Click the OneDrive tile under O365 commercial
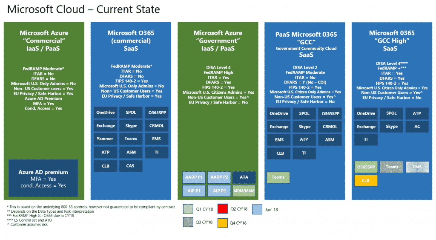436x240 pixels. [x=106, y=113]
